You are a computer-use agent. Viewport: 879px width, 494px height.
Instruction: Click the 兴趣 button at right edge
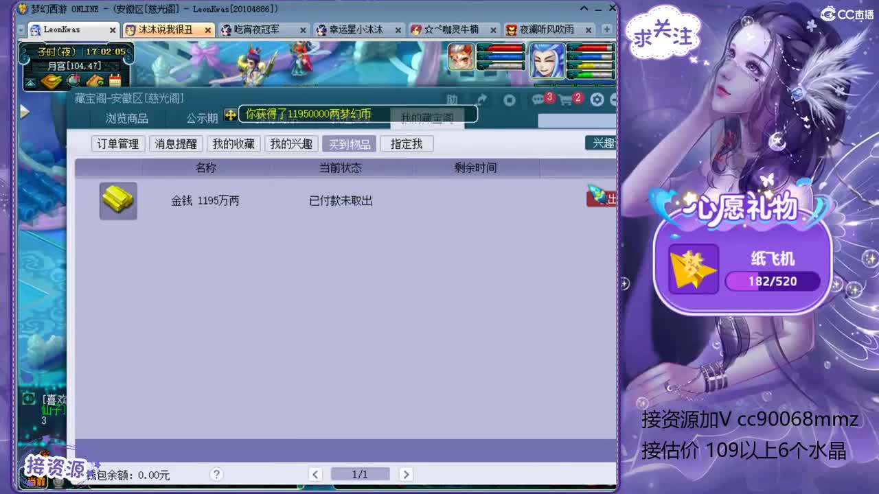click(602, 143)
